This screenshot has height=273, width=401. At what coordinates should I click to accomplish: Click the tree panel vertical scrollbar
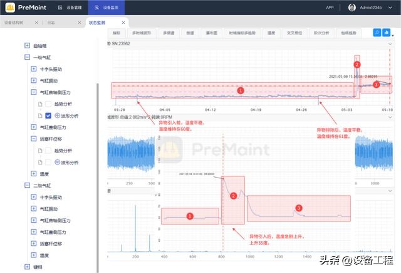(x=98, y=177)
